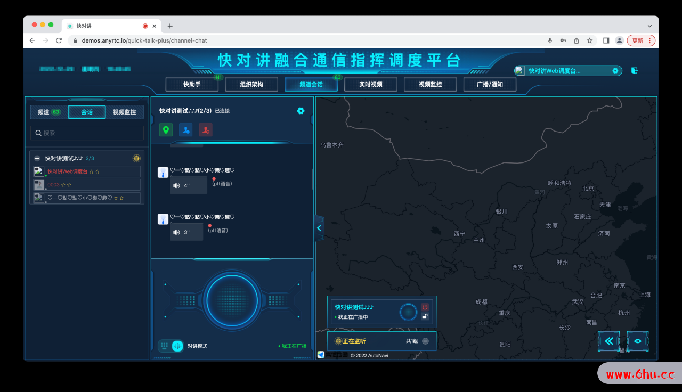Go to the top-bar 视频监控 navigation tab

point(431,84)
